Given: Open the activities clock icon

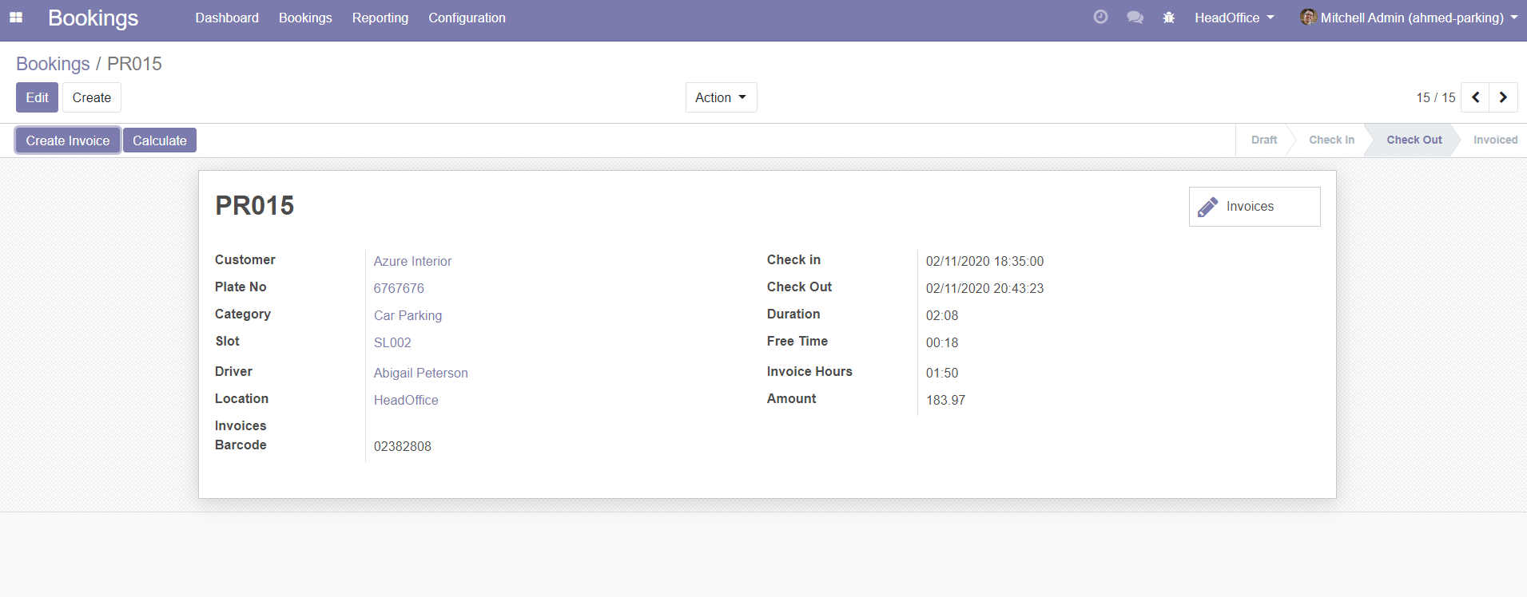Looking at the screenshot, I should (1100, 18).
